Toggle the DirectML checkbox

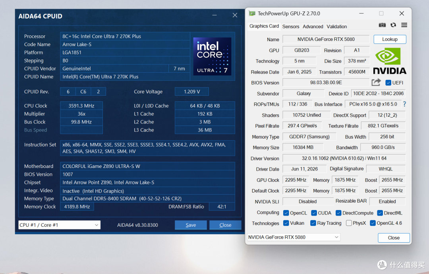point(380,213)
